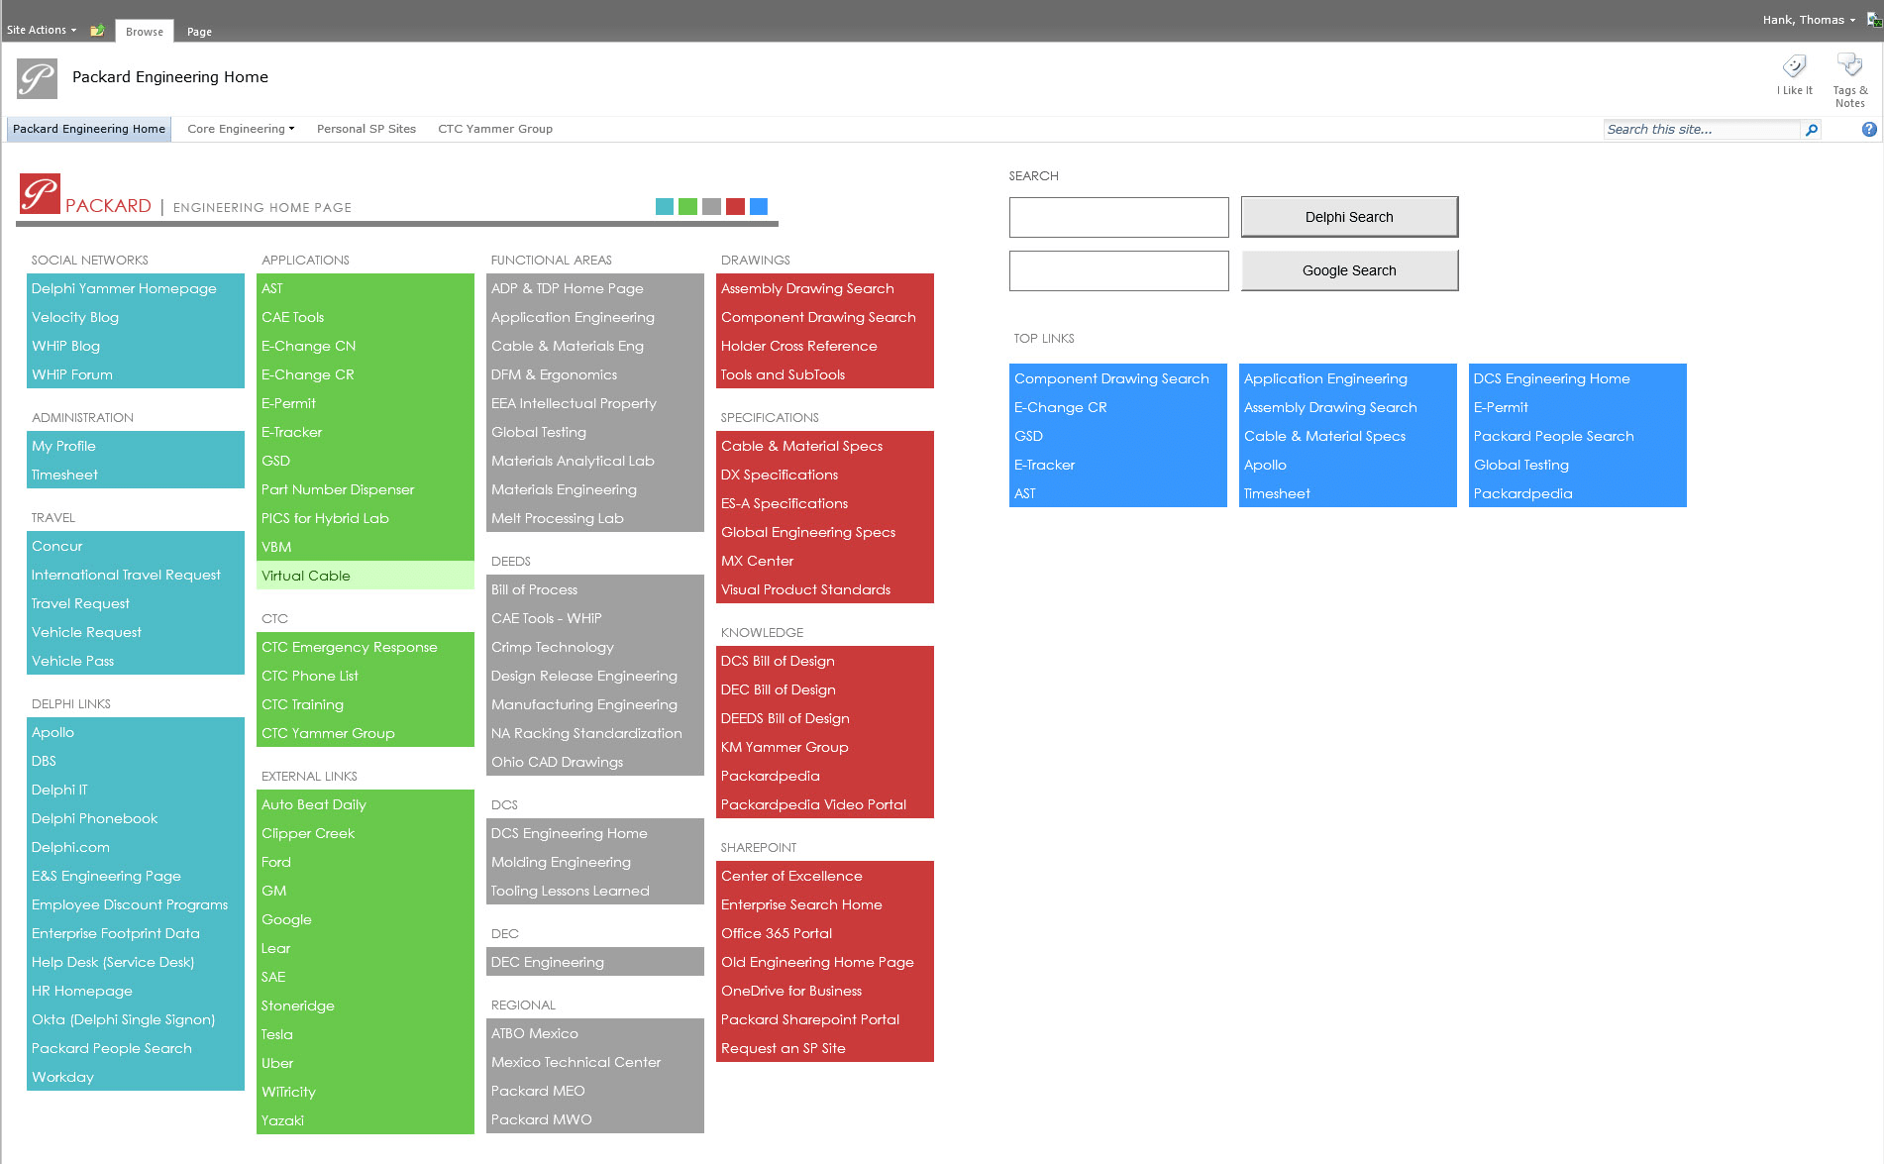Open the Auto Beat Daily link
Image resolution: width=1884 pixels, height=1164 pixels.
tap(313, 804)
